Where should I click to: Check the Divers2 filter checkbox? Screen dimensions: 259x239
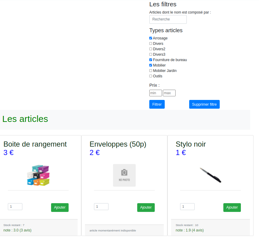[151, 49]
